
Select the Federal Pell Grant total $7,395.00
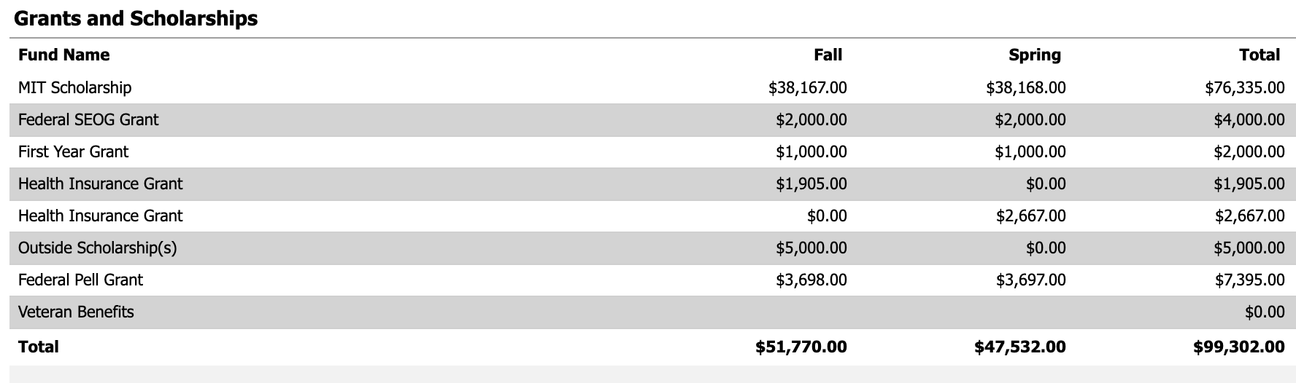pos(1249,280)
